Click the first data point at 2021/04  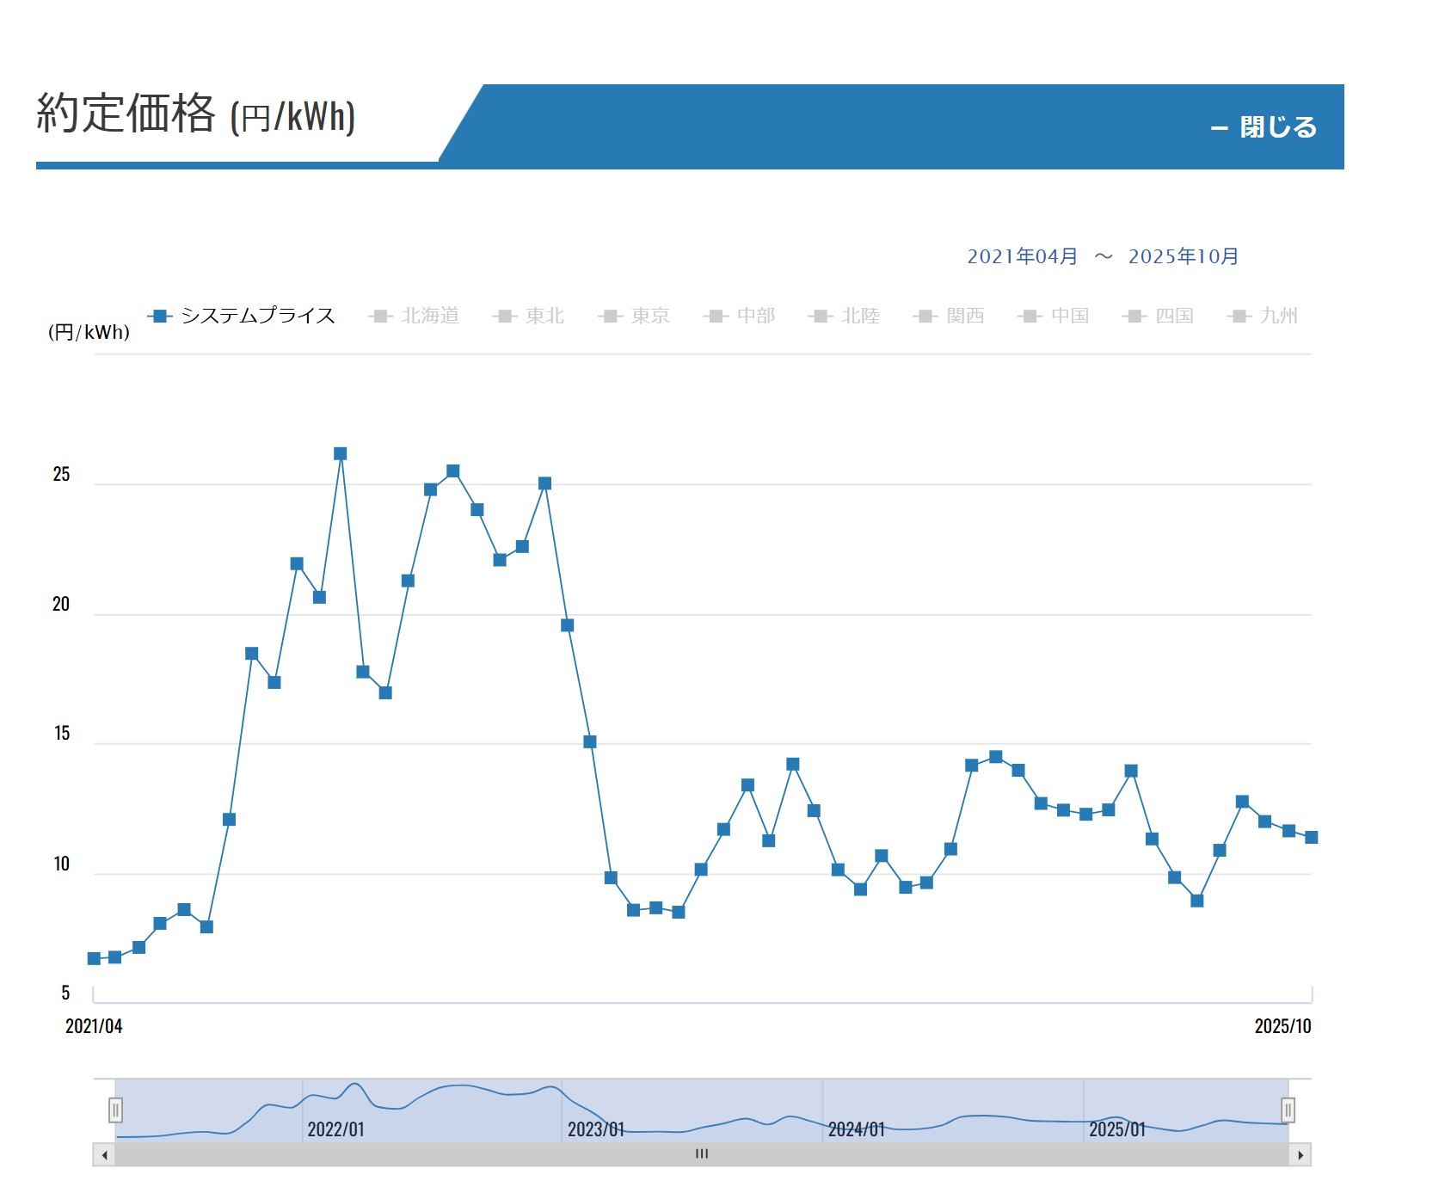pyautogui.click(x=94, y=958)
